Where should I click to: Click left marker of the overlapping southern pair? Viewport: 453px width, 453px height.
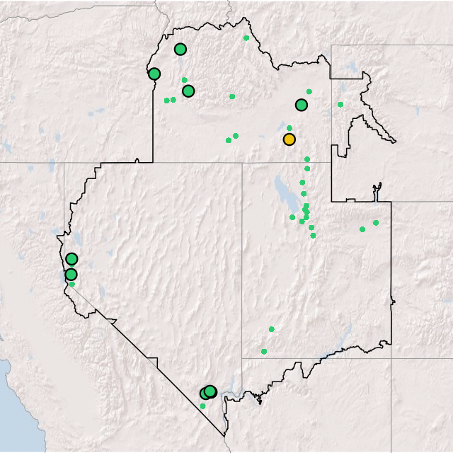(x=205, y=394)
